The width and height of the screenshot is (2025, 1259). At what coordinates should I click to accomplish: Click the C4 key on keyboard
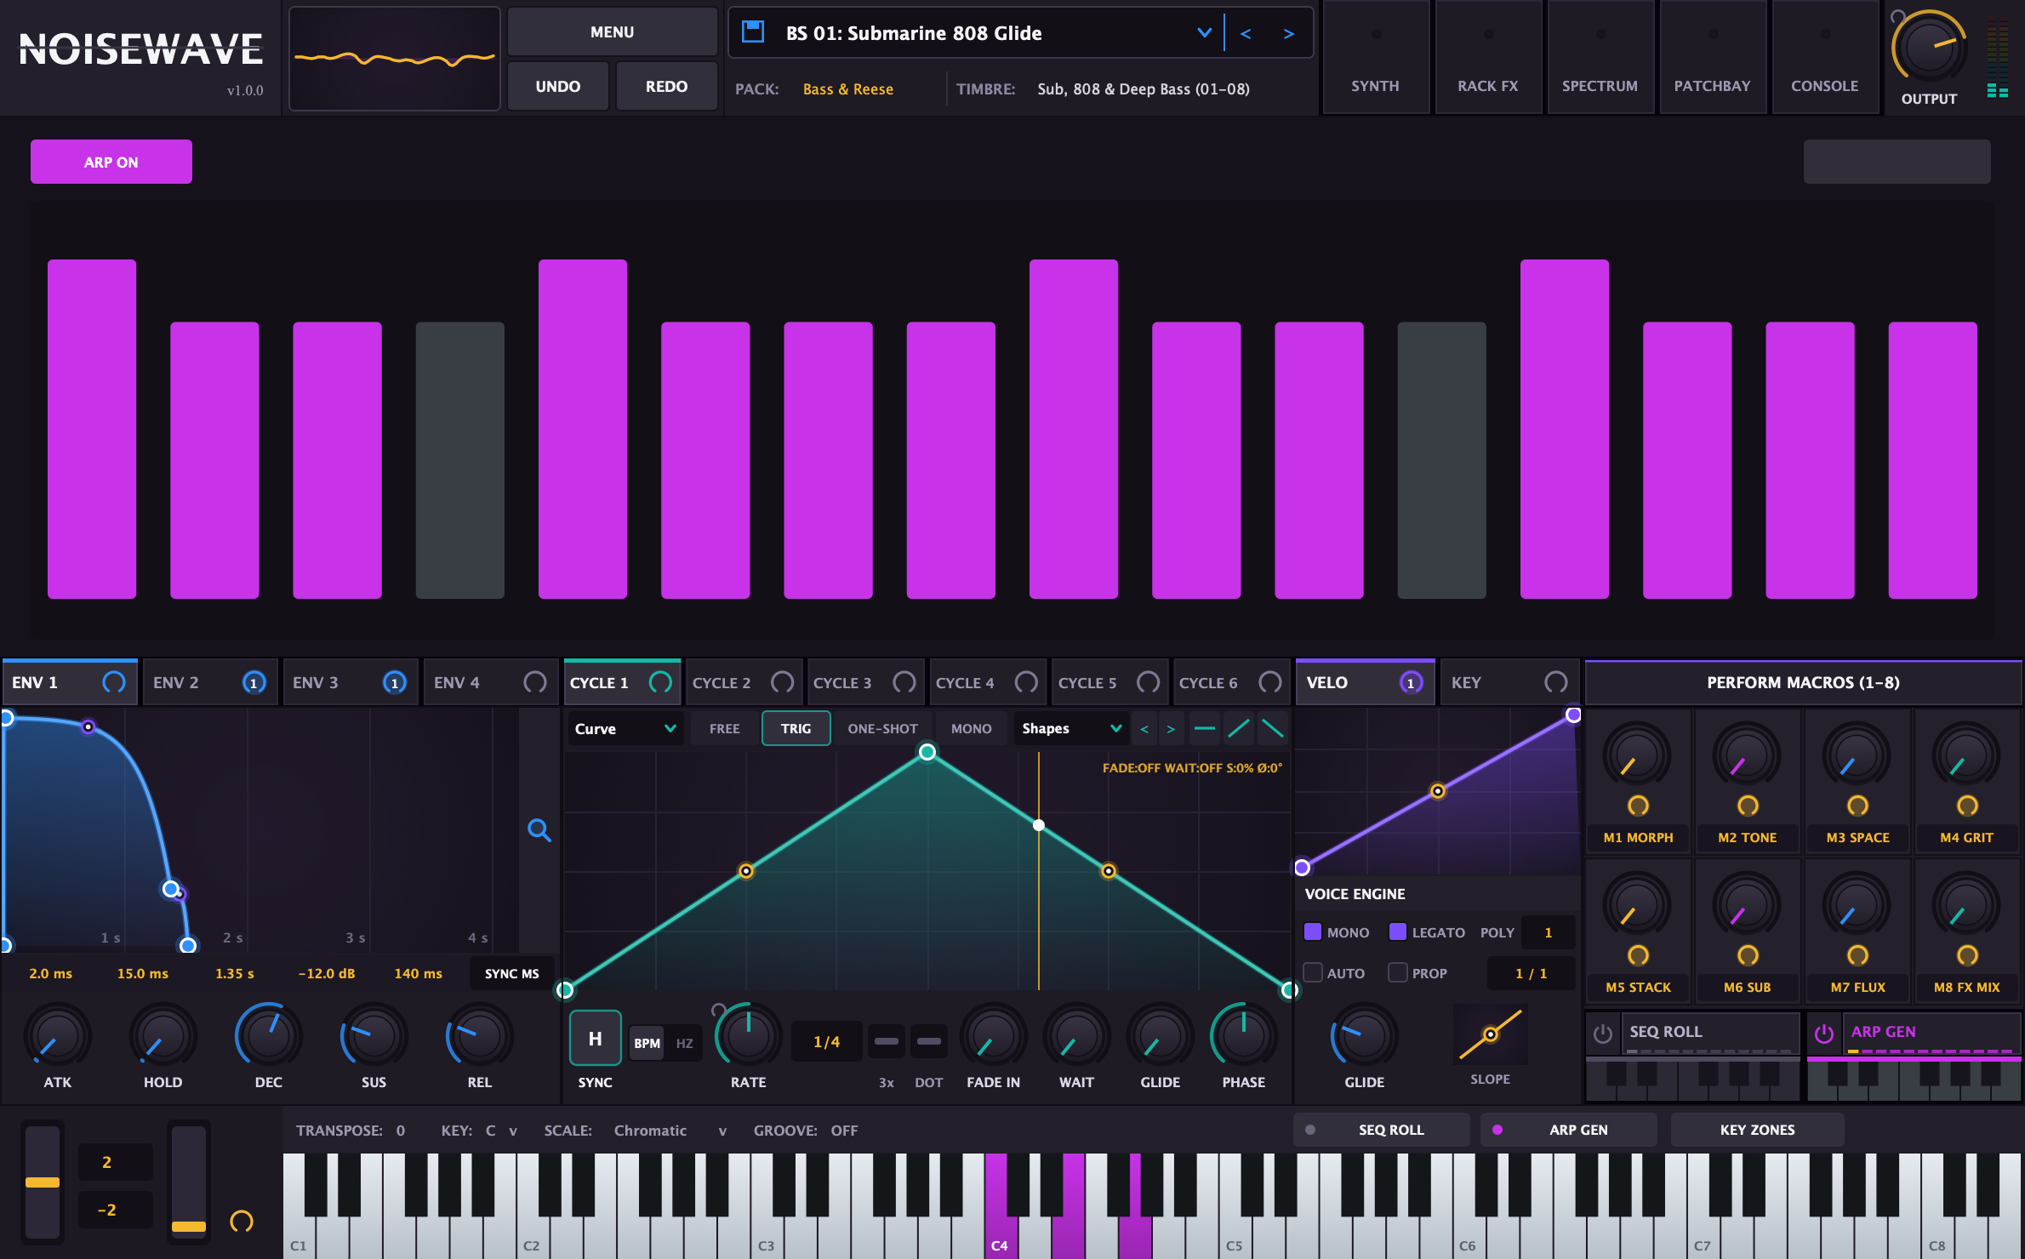(x=1001, y=1225)
